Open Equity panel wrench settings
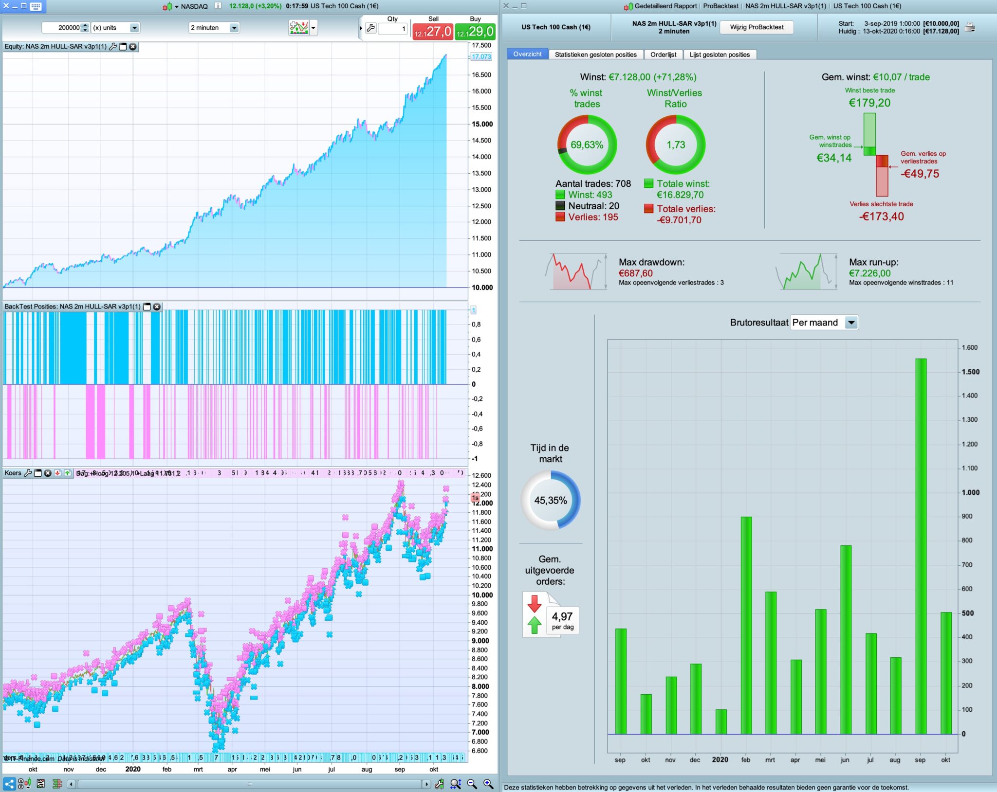This screenshot has width=997, height=792. [x=113, y=47]
